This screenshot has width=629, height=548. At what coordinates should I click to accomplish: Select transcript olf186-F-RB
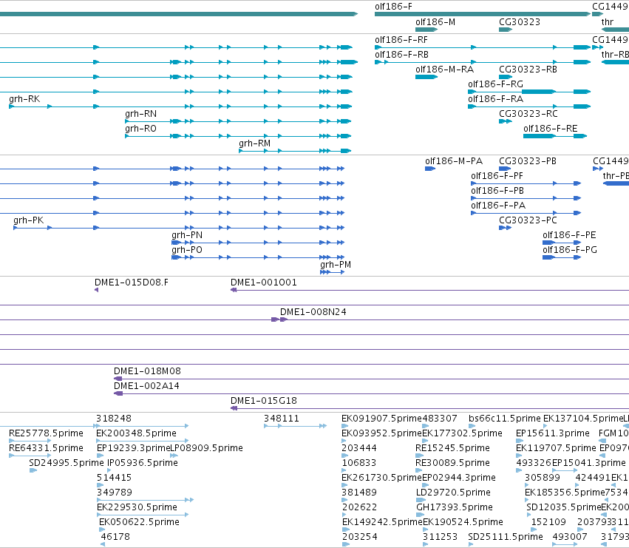click(x=401, y=55)
